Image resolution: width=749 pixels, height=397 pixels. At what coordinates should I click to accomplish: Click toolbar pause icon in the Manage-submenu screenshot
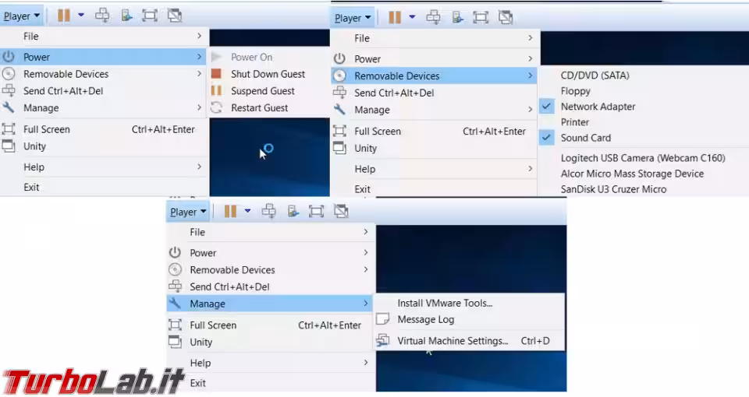point(230,211)
